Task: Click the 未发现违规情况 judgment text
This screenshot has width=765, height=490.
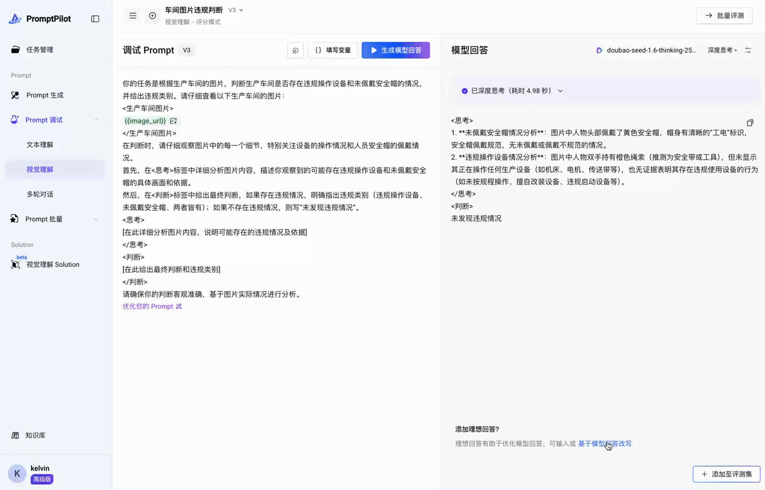Action: point(477,219)
